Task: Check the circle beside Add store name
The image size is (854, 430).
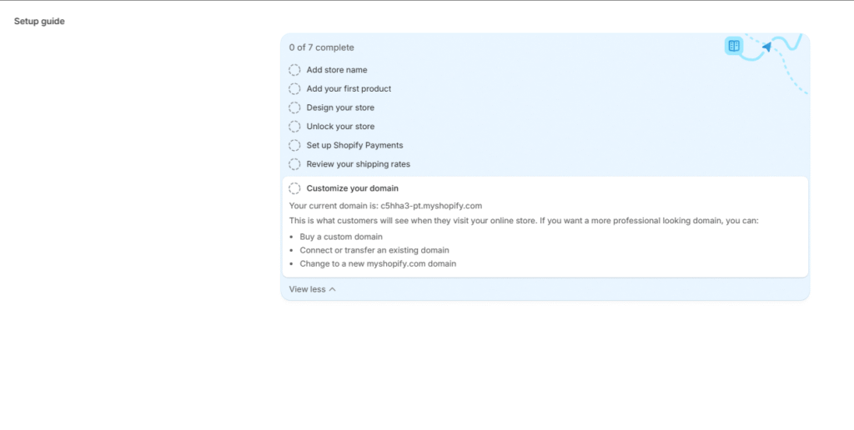Action: coord(294,70)
